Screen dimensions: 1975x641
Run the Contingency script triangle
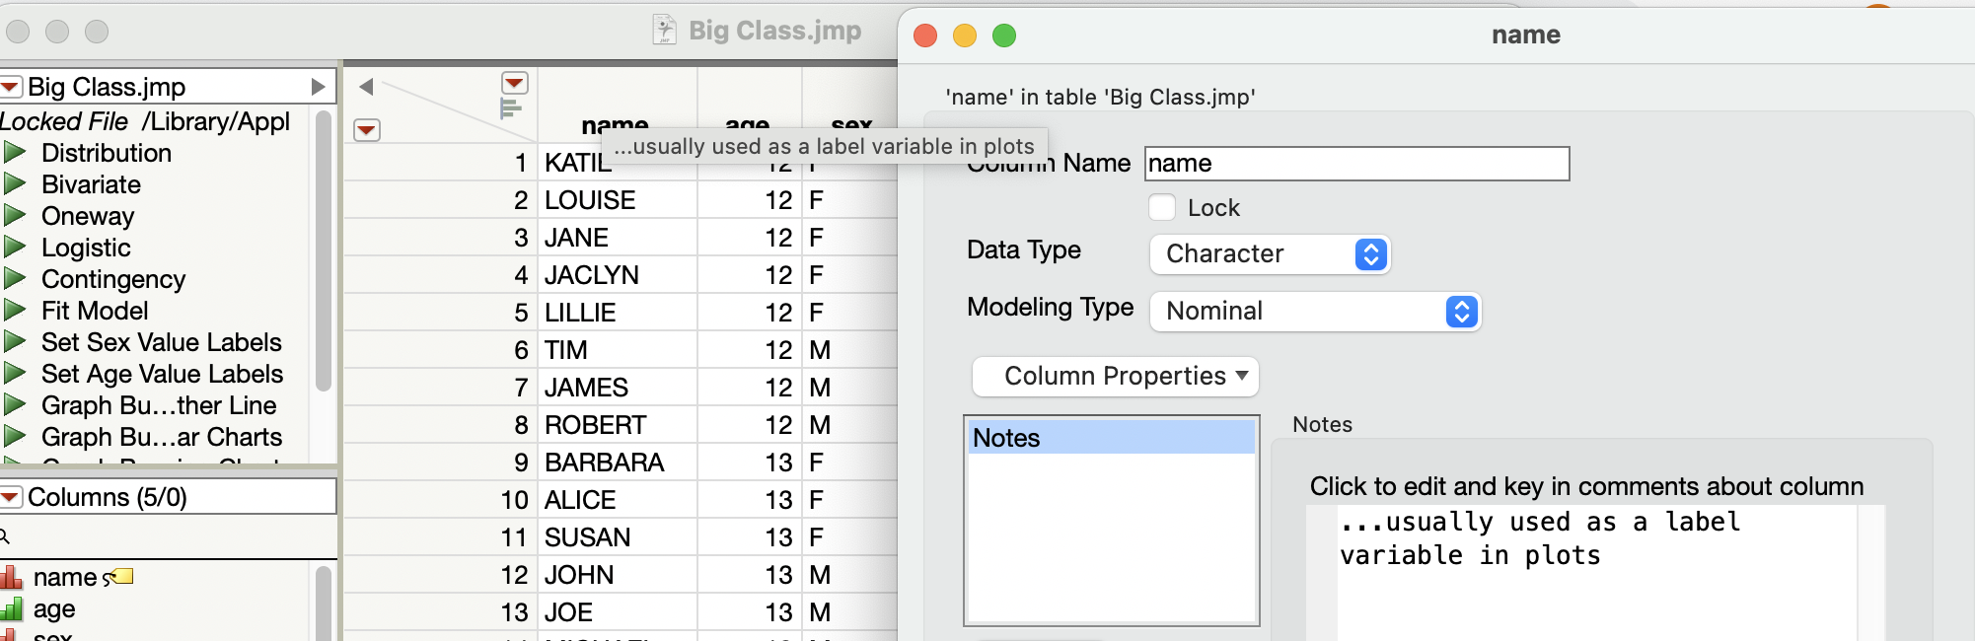15,279
